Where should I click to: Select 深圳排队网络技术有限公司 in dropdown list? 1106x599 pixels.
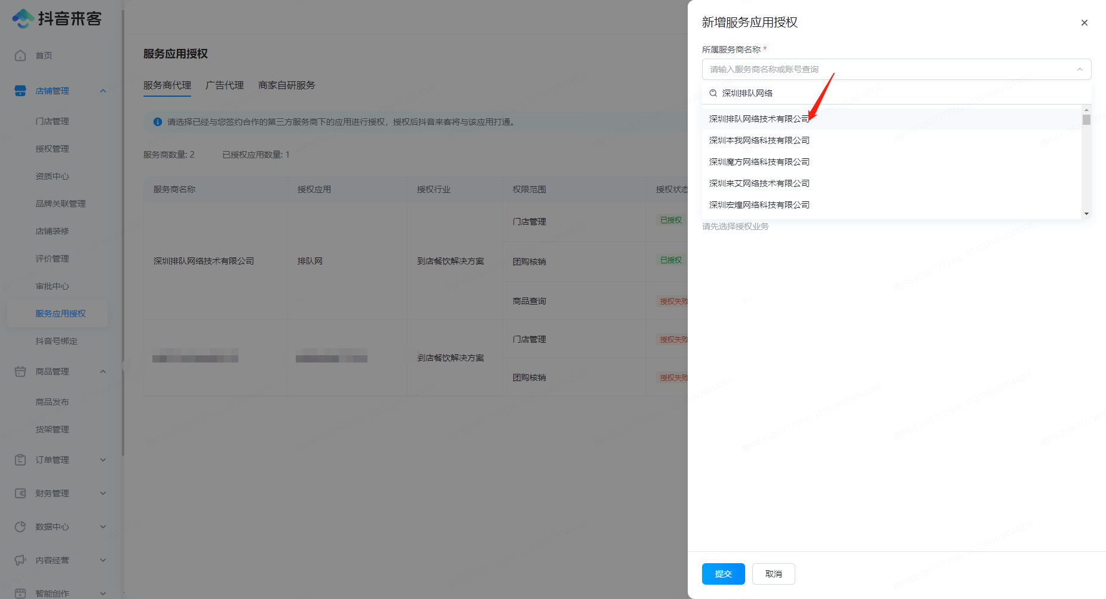tap(891, 119)
